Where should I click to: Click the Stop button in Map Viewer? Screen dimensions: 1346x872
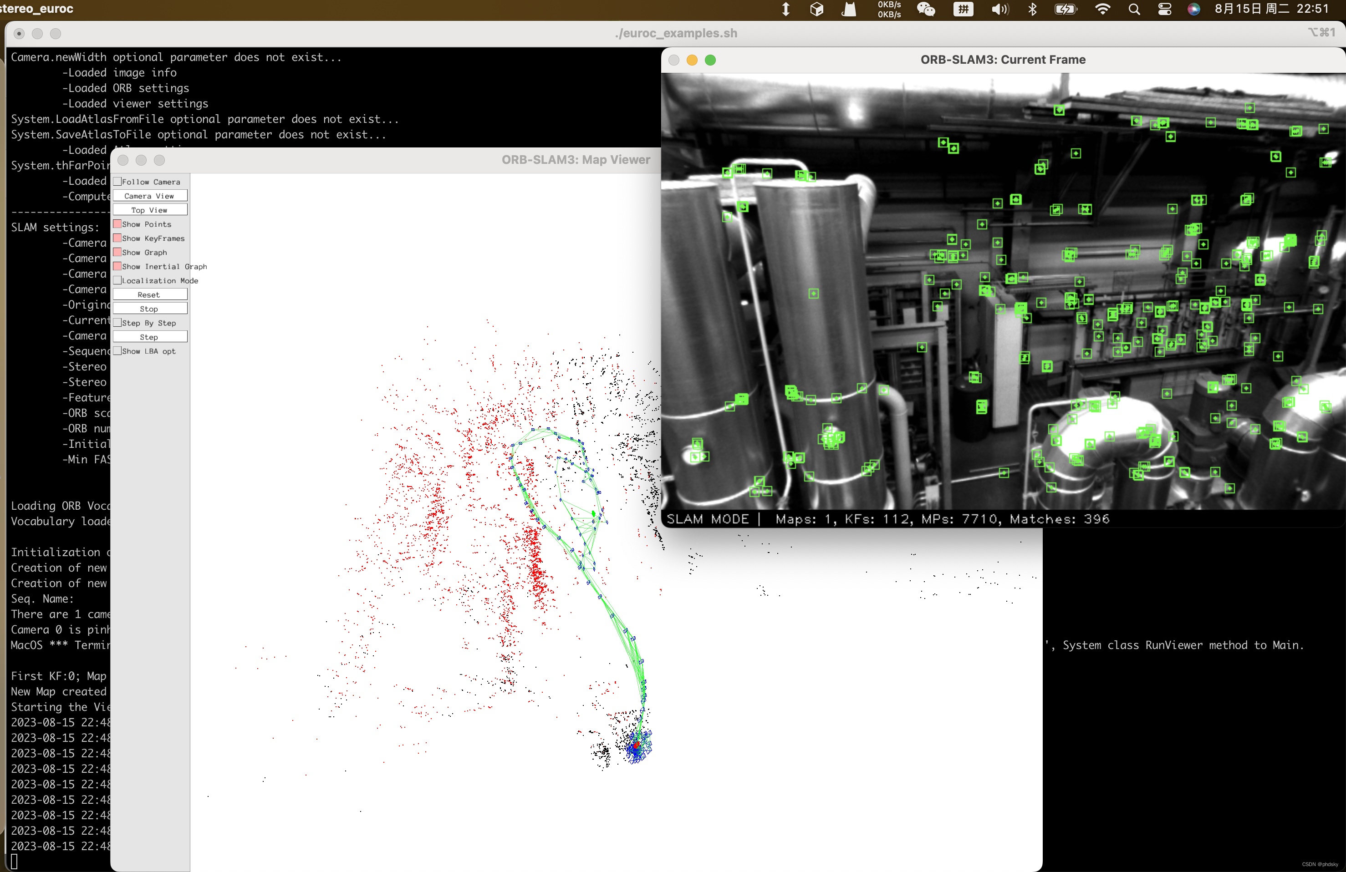click(x=149, y=309)
